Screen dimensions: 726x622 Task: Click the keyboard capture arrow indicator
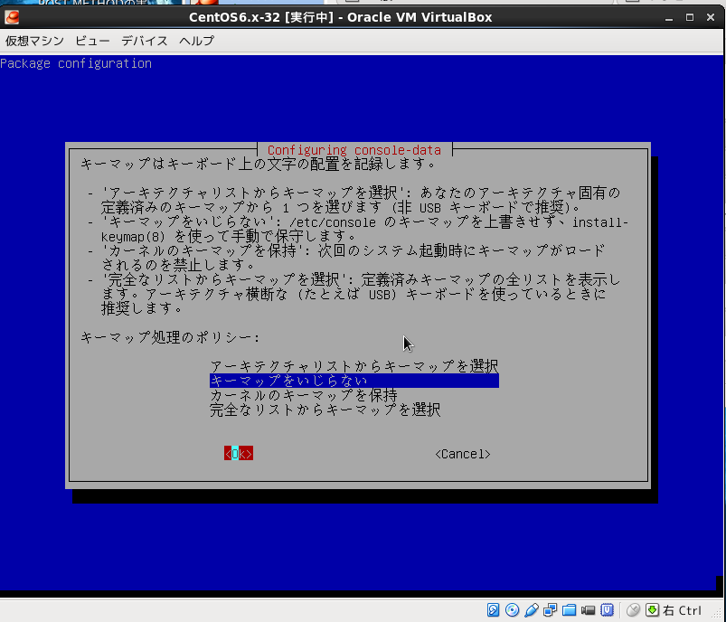point(652,610)
